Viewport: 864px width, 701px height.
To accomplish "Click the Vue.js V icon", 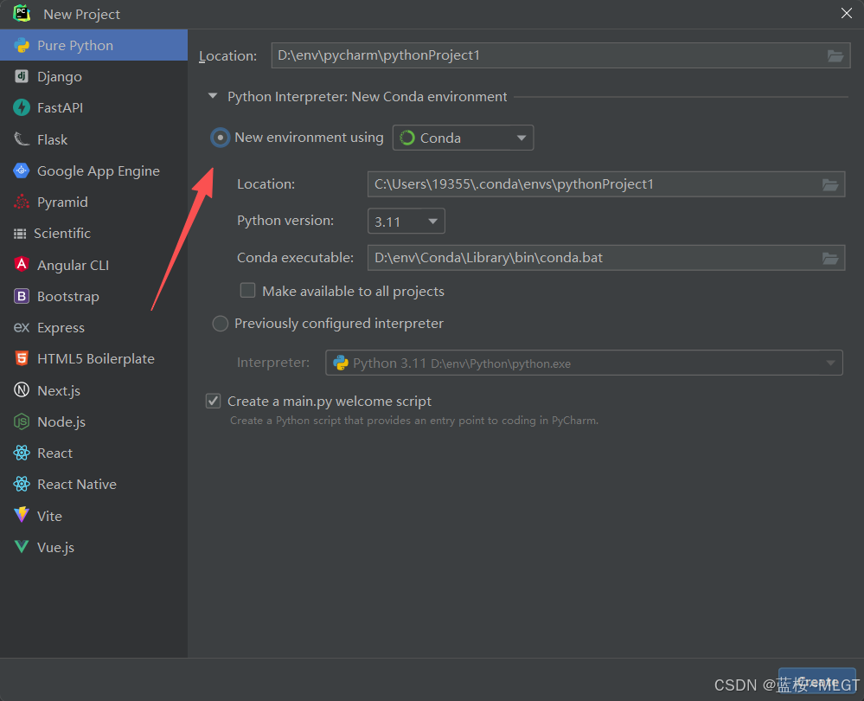I will point(22,547).
